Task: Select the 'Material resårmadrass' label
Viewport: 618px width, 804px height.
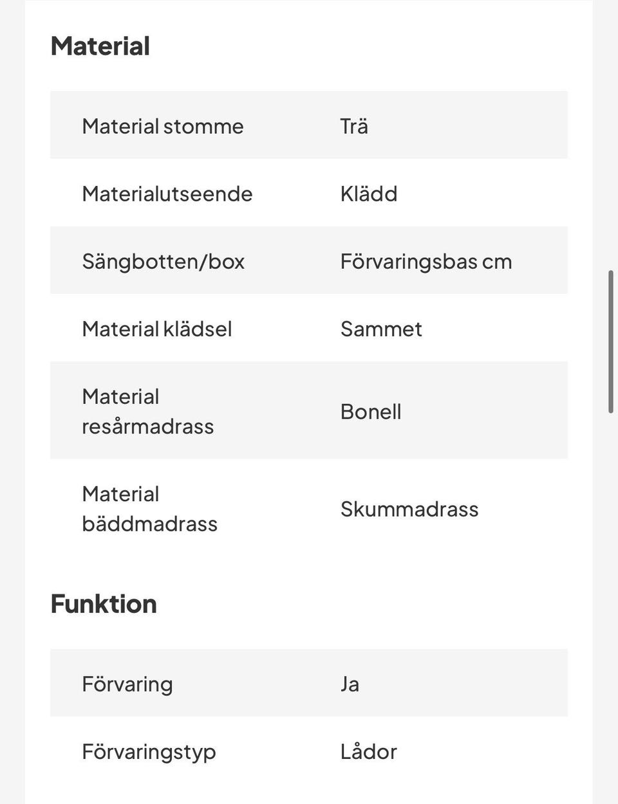Action: click(148, 411)
